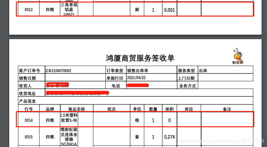Click the 批次 column header

(x=111, y=109)
